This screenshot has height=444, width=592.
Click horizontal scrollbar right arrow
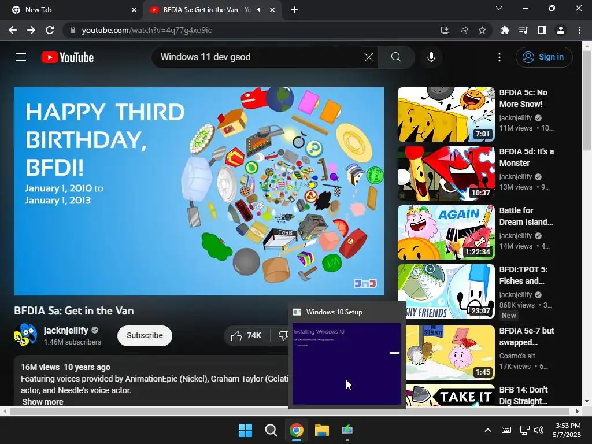[578, 411]
